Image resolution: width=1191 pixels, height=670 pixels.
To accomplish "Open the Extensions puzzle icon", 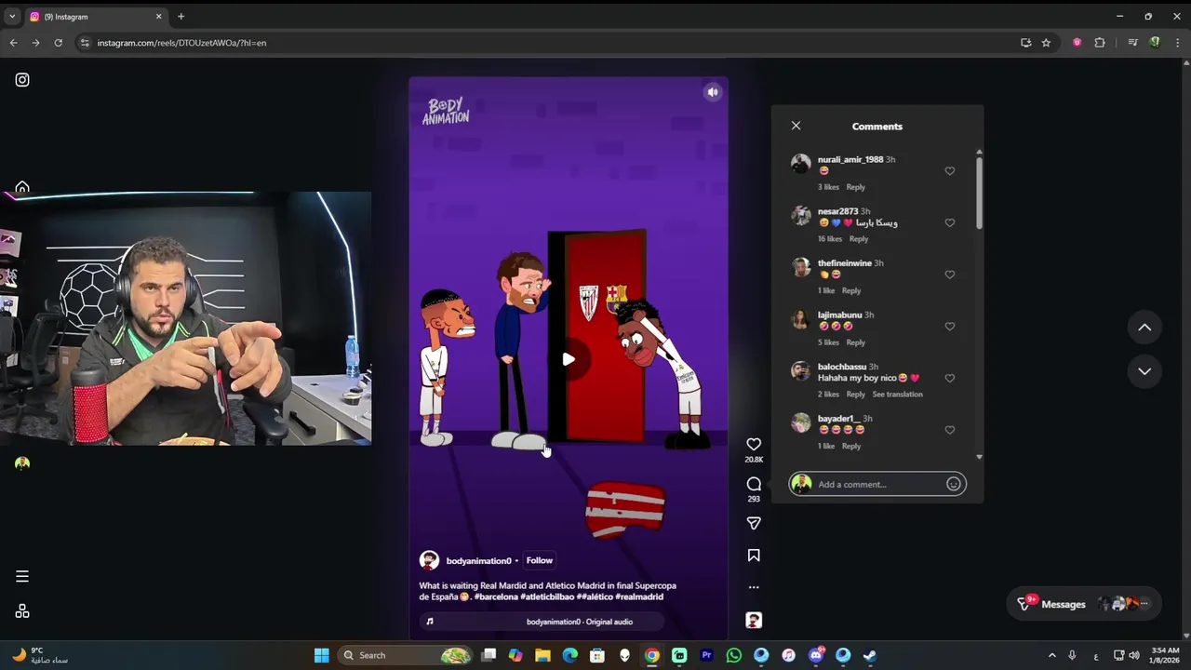I will click(1100, 43).
